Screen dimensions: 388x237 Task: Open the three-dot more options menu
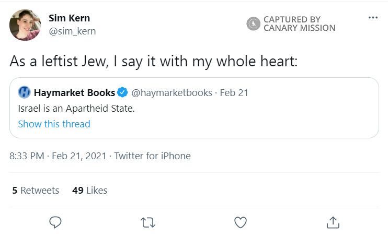[372, 18]
